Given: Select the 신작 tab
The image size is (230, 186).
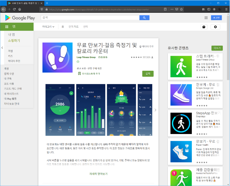Looking at the screenshot, I should (x=86, y=27).
